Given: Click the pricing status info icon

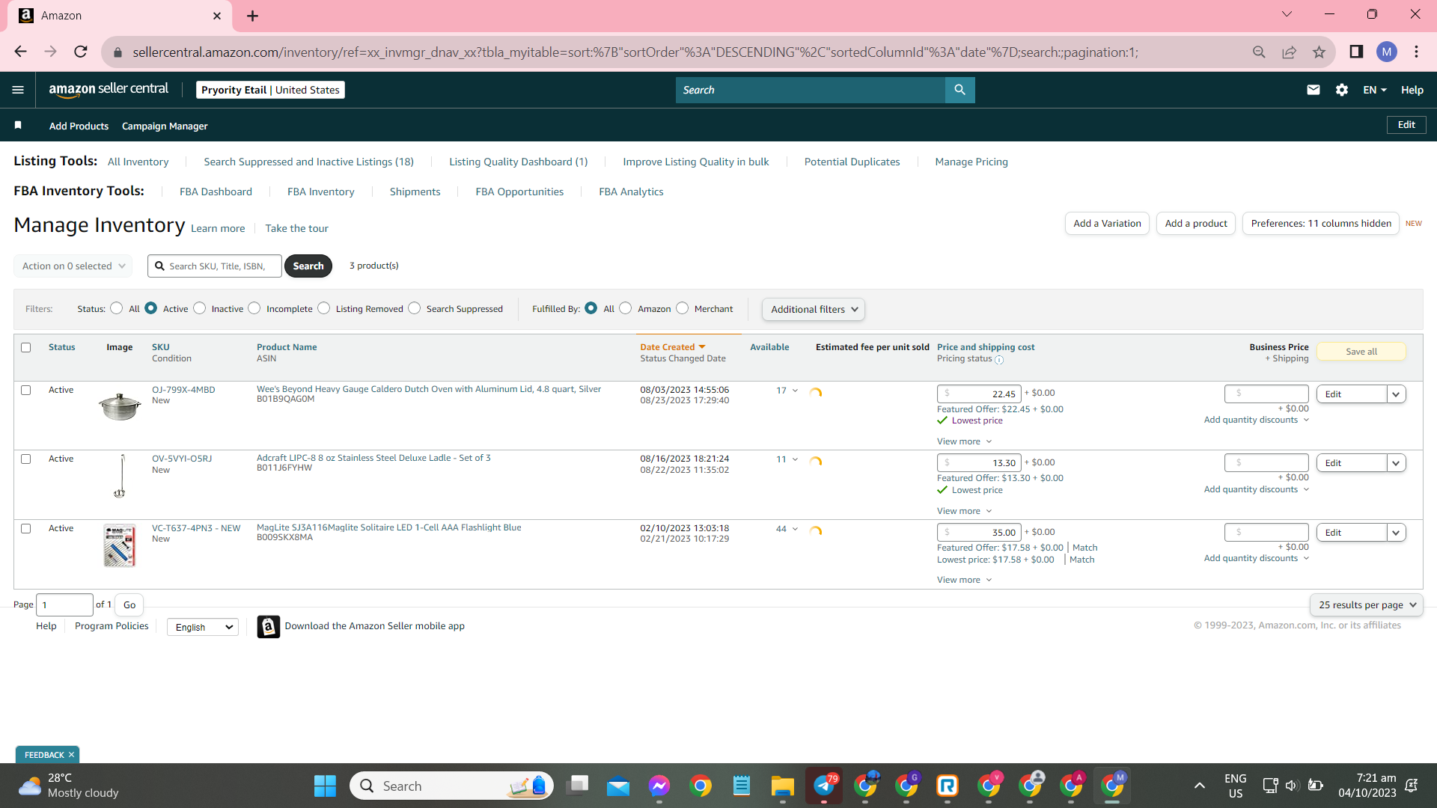Looking at the screenshot, I should point(999,360).
